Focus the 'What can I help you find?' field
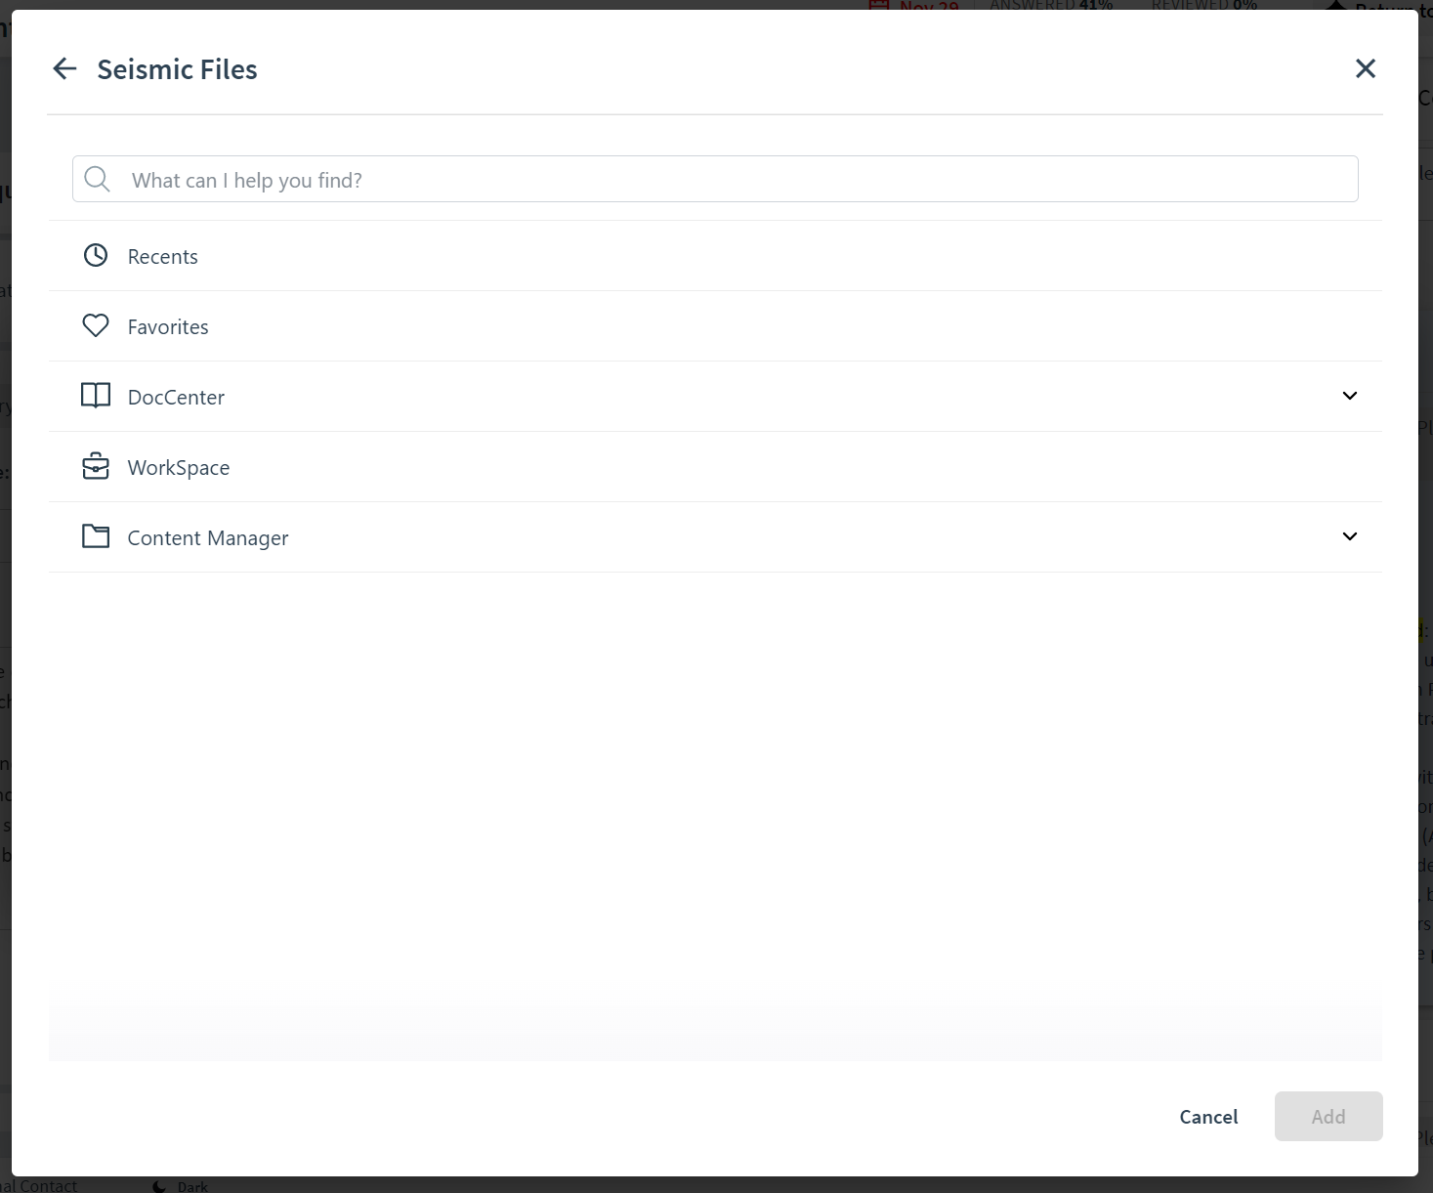1433x1193 pixels. pyautogui.click(x=715, y=179)
